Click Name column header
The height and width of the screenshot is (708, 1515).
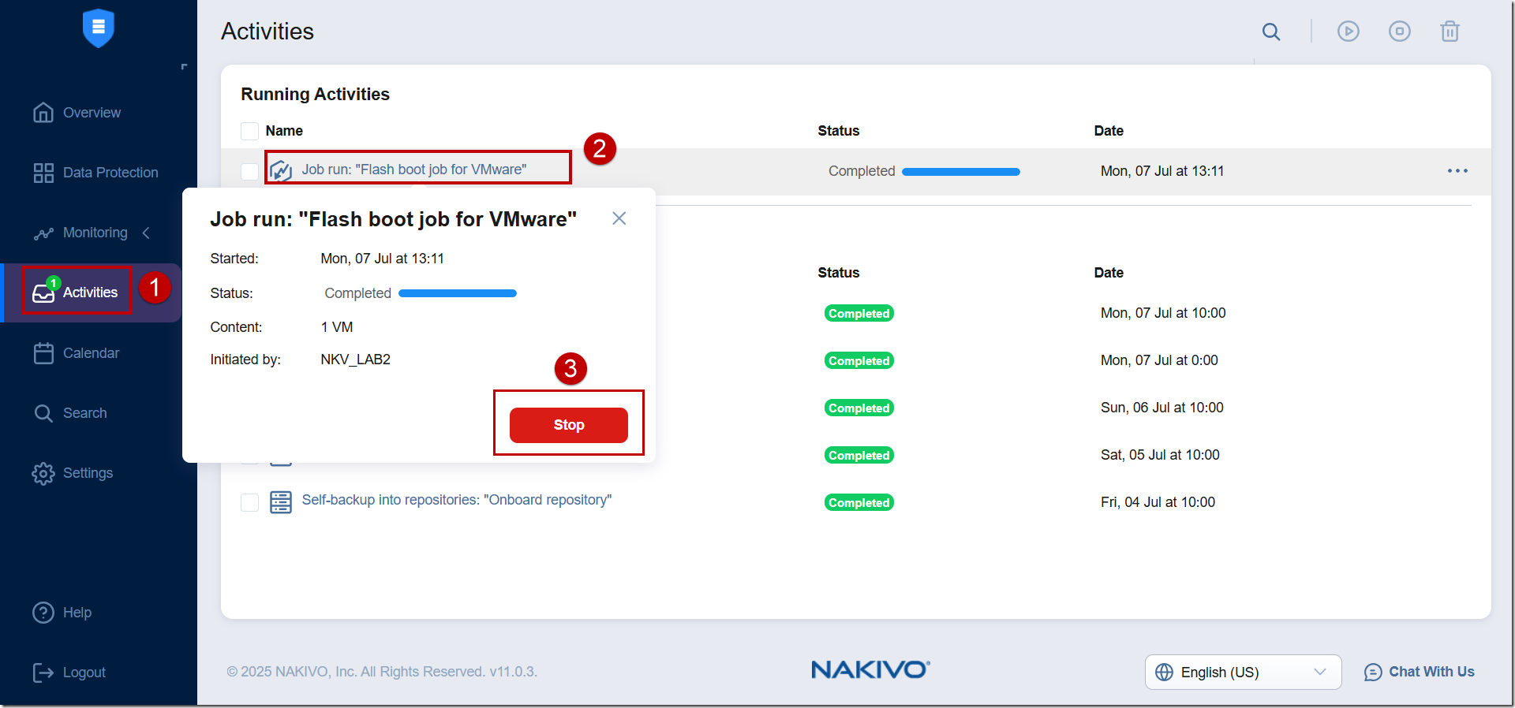(x=284, y=131)
